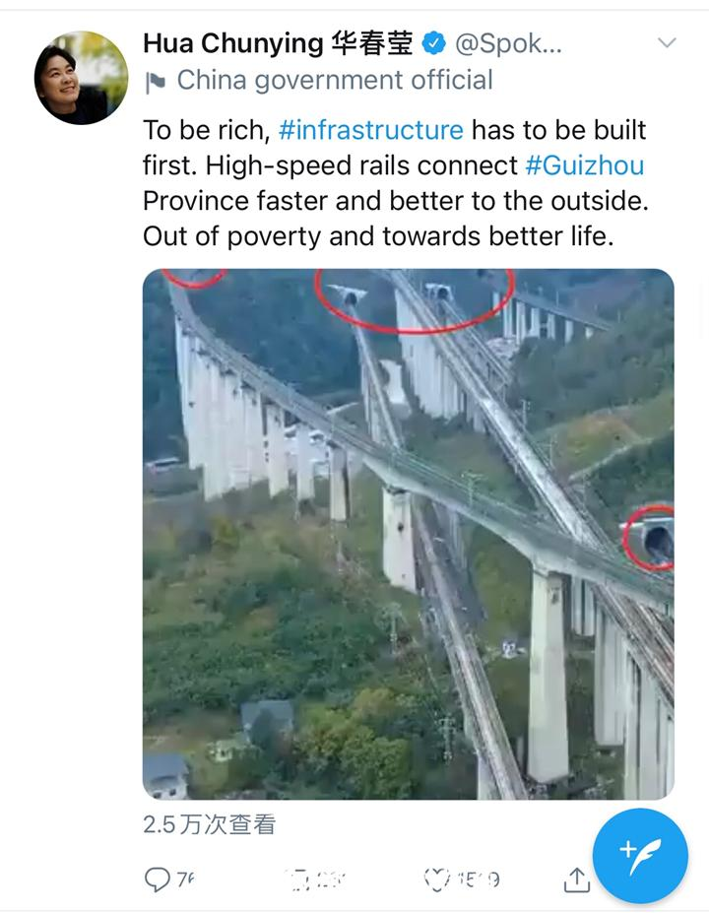Open the #infrastructure hashtag
Viewport: 709px width, 913px height.
point(371,130)
